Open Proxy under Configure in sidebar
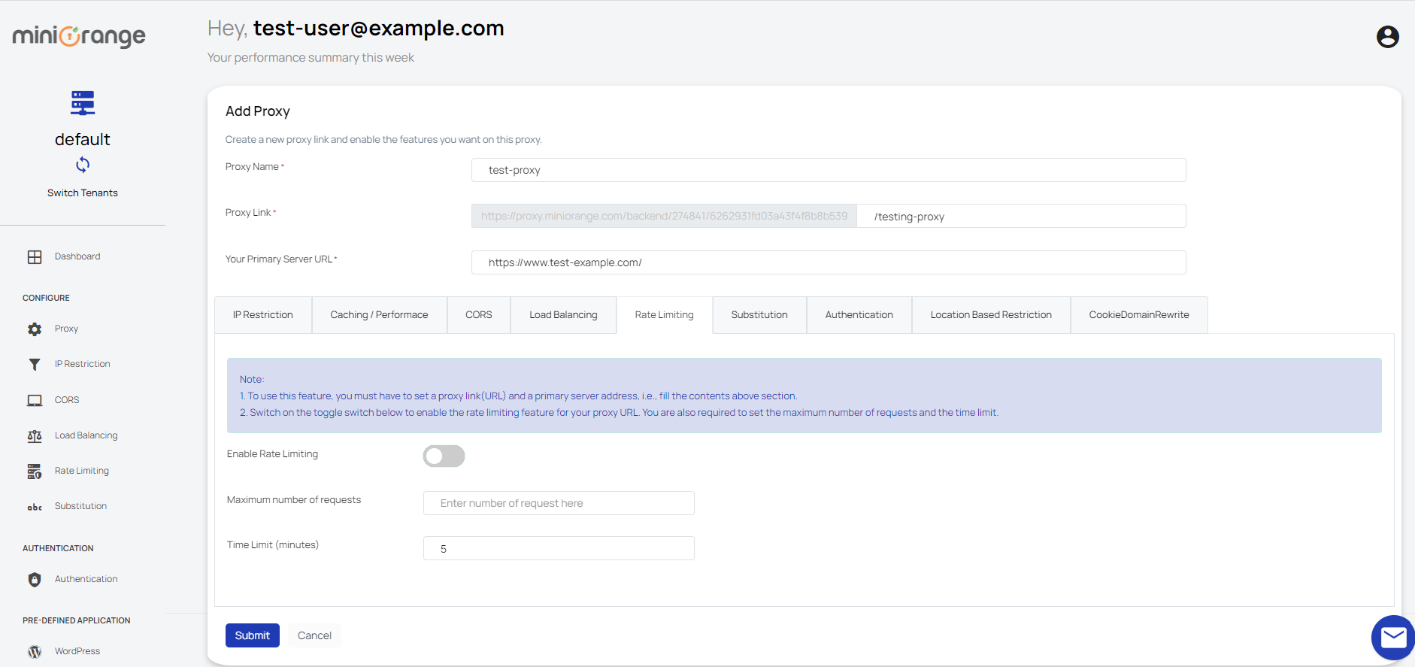Viewport: 1415px width, 667px height. tap(66, 329)
